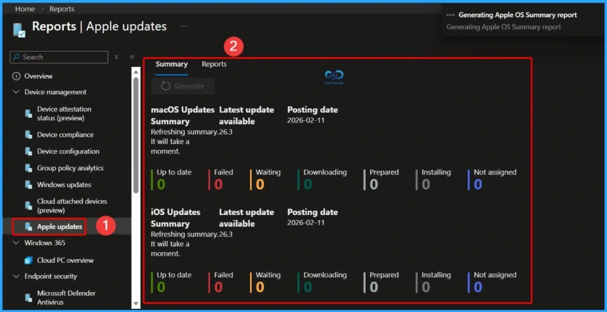The image size is (607, 312).
Task: Open the Windows updates report
Action: [x=64, y=185]
